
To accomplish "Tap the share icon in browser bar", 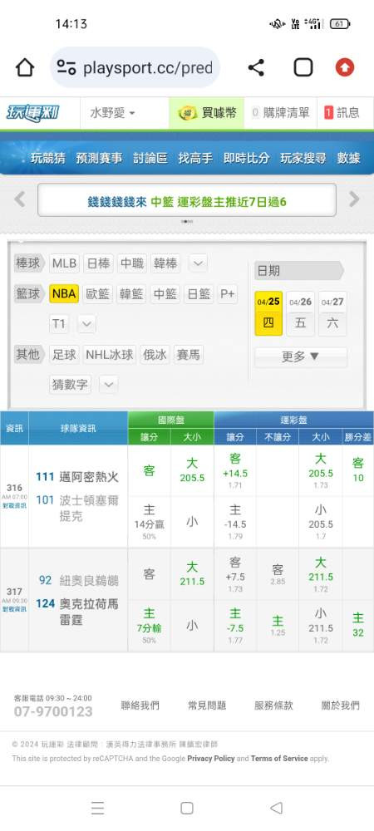I will point(256,68).
